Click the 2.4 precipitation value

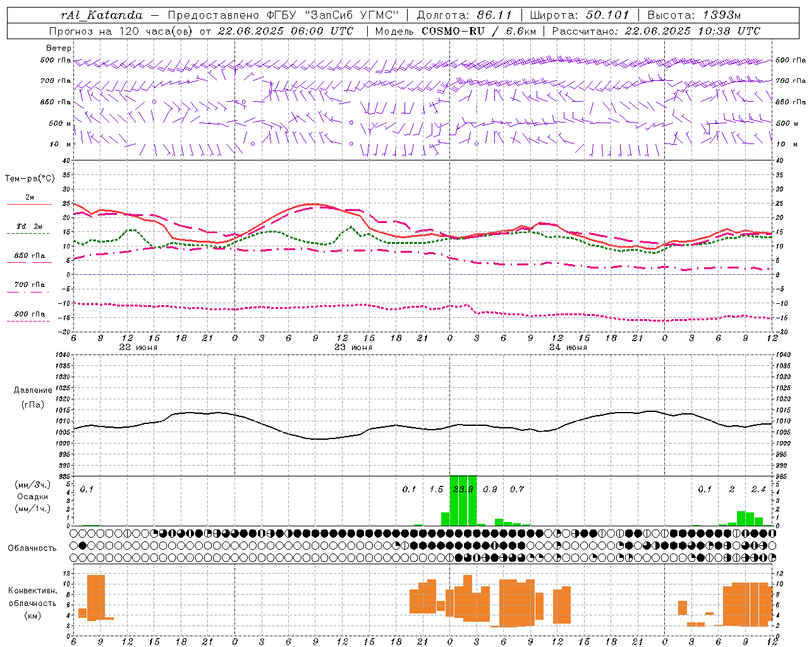point(758,490)
